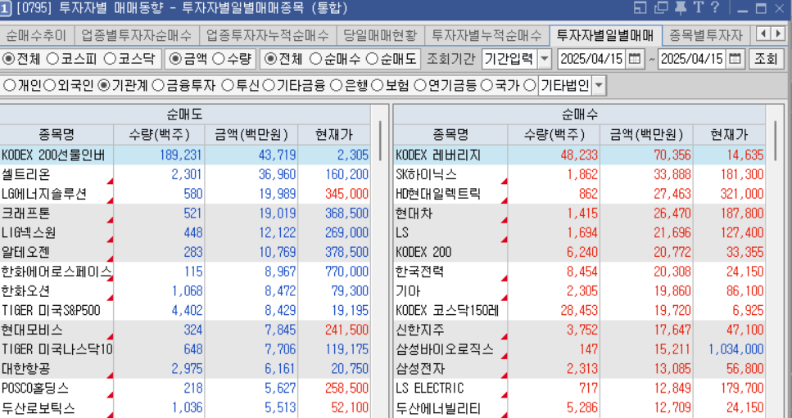Sort by 현재가 column in 순매수 table
This screenshot has height=418, width=792.
730,135
